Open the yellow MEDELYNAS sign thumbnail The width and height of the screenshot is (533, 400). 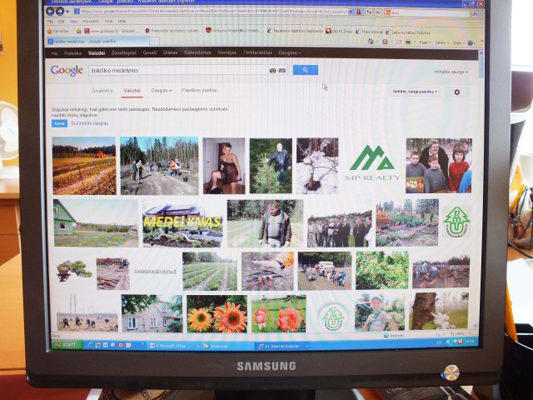[182, 224]
